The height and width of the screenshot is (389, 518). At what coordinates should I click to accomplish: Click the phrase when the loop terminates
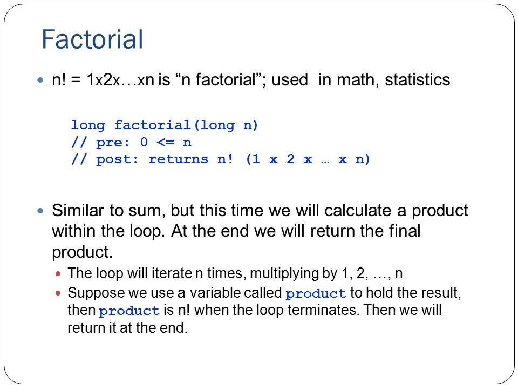pyautogui.click(x=276, y=310)
